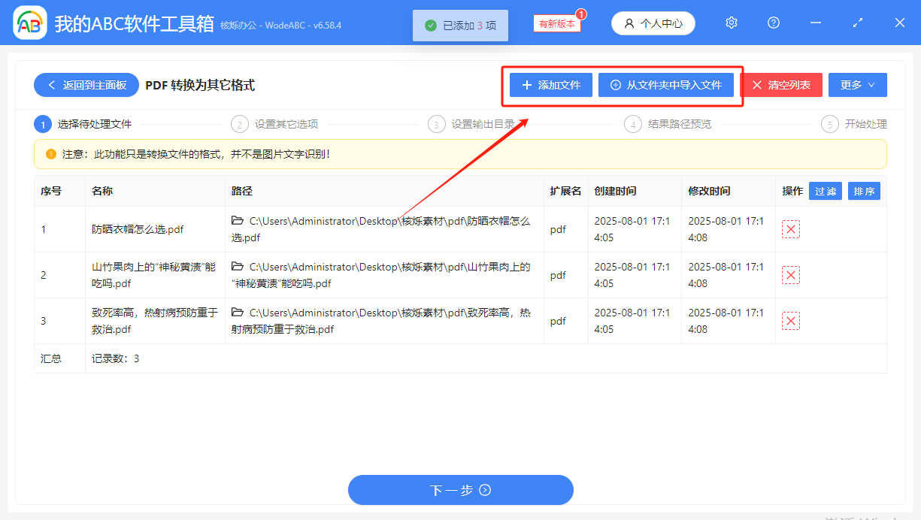Click the fullscreen expand icon

(858, 23)
